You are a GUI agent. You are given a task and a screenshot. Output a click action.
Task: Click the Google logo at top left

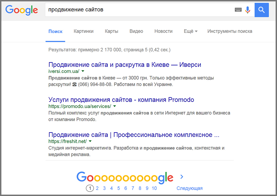coord(22,10)
